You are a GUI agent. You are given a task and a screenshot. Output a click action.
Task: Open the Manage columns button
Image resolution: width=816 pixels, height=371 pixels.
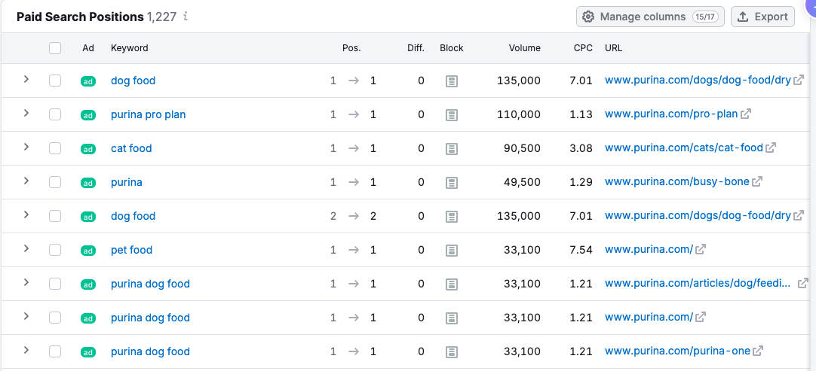point(650,17)
